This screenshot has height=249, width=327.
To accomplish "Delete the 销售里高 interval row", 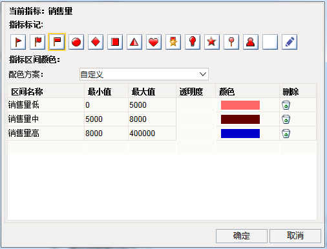I will (x=286, y=134).
